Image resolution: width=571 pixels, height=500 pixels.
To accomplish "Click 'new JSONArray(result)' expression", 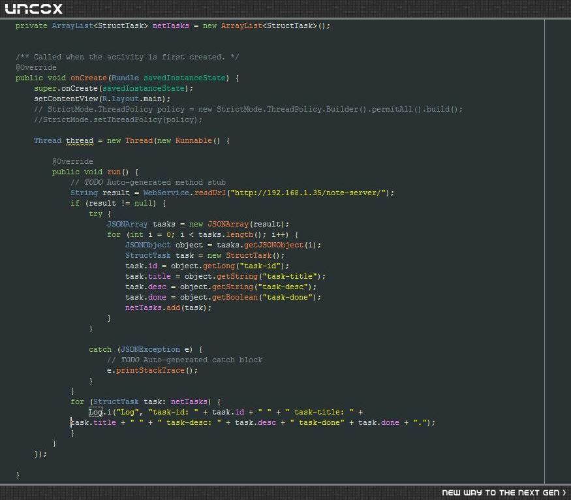I will 237,224.
